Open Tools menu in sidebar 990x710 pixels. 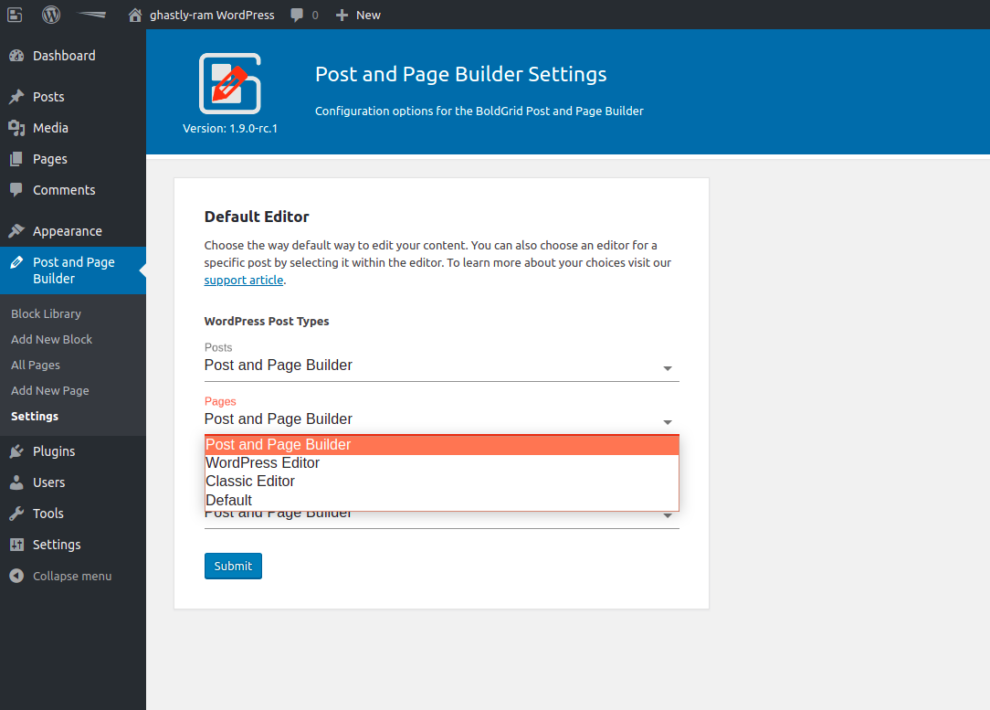point(48,514)
